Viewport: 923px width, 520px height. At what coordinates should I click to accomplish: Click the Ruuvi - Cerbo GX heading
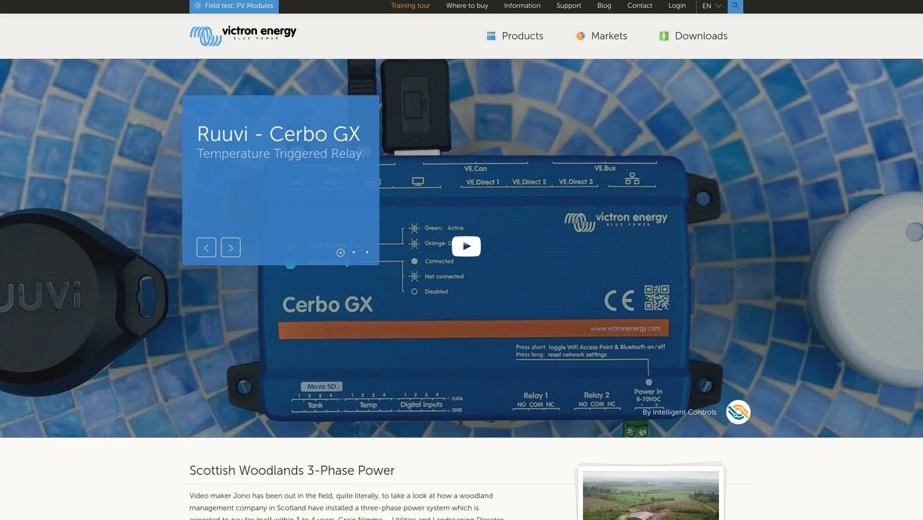(x=278, y=134)
